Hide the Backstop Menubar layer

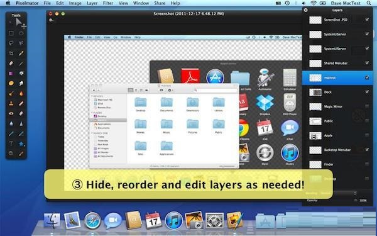[x=367, y=150]
